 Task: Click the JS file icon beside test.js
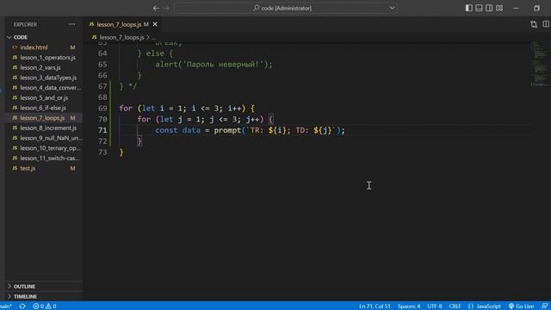tap(15, 169)
